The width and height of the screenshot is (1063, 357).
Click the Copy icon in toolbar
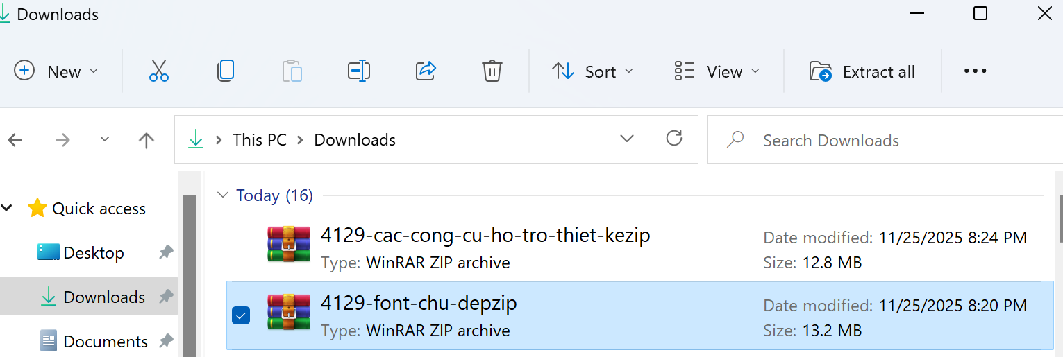click(x=226, y=71)
